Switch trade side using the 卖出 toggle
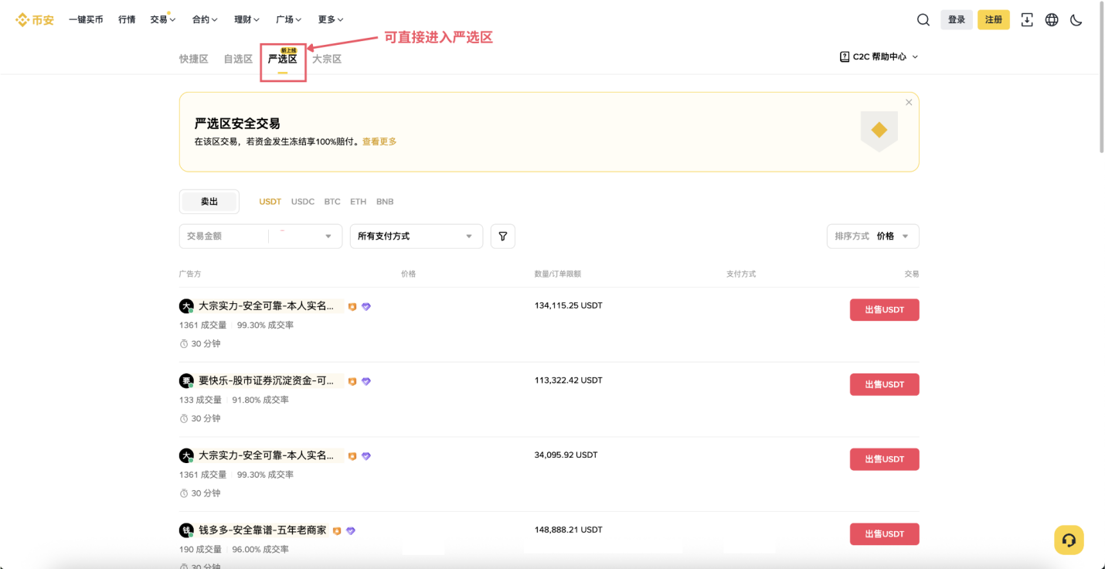 click(x=209, y=201)
